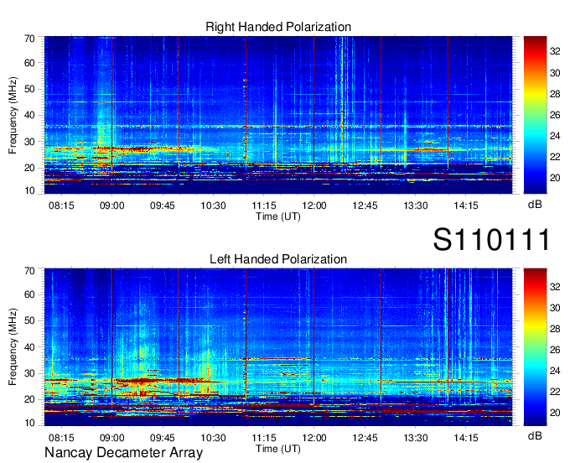Click the 09:45 tick on the upper plot
The width and height of the screenshot is (570, 463).
coord(163,205)
